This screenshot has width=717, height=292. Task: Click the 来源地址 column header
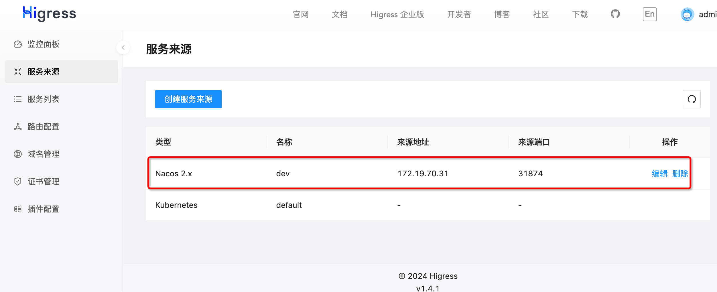[x=413, y=142]
